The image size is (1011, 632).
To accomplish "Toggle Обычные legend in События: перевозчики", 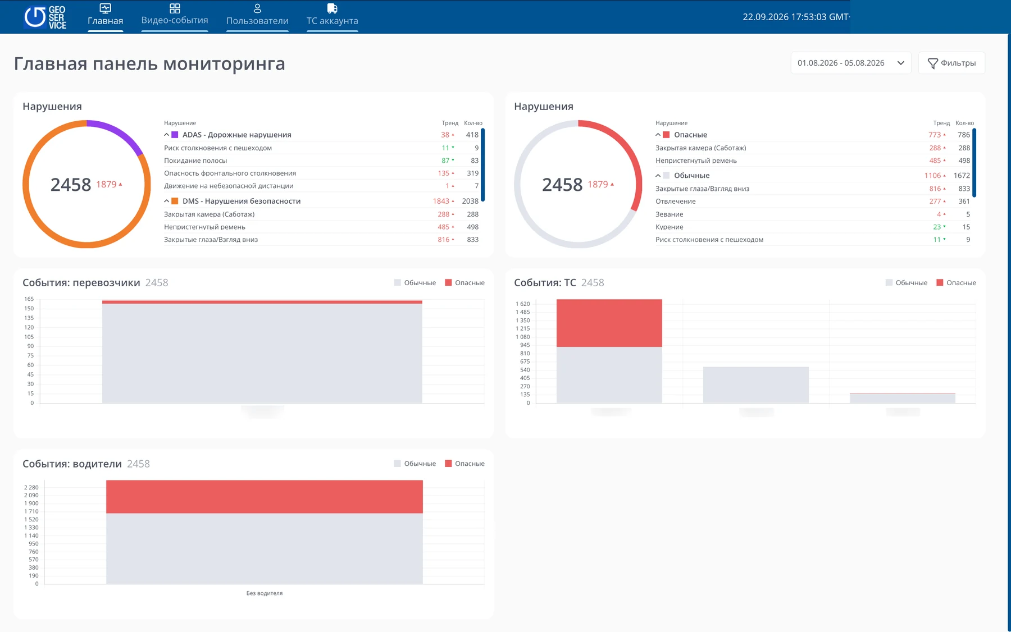I will (415, 283).
